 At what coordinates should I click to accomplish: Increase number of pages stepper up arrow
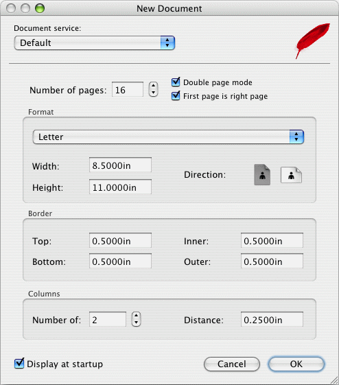154,86
